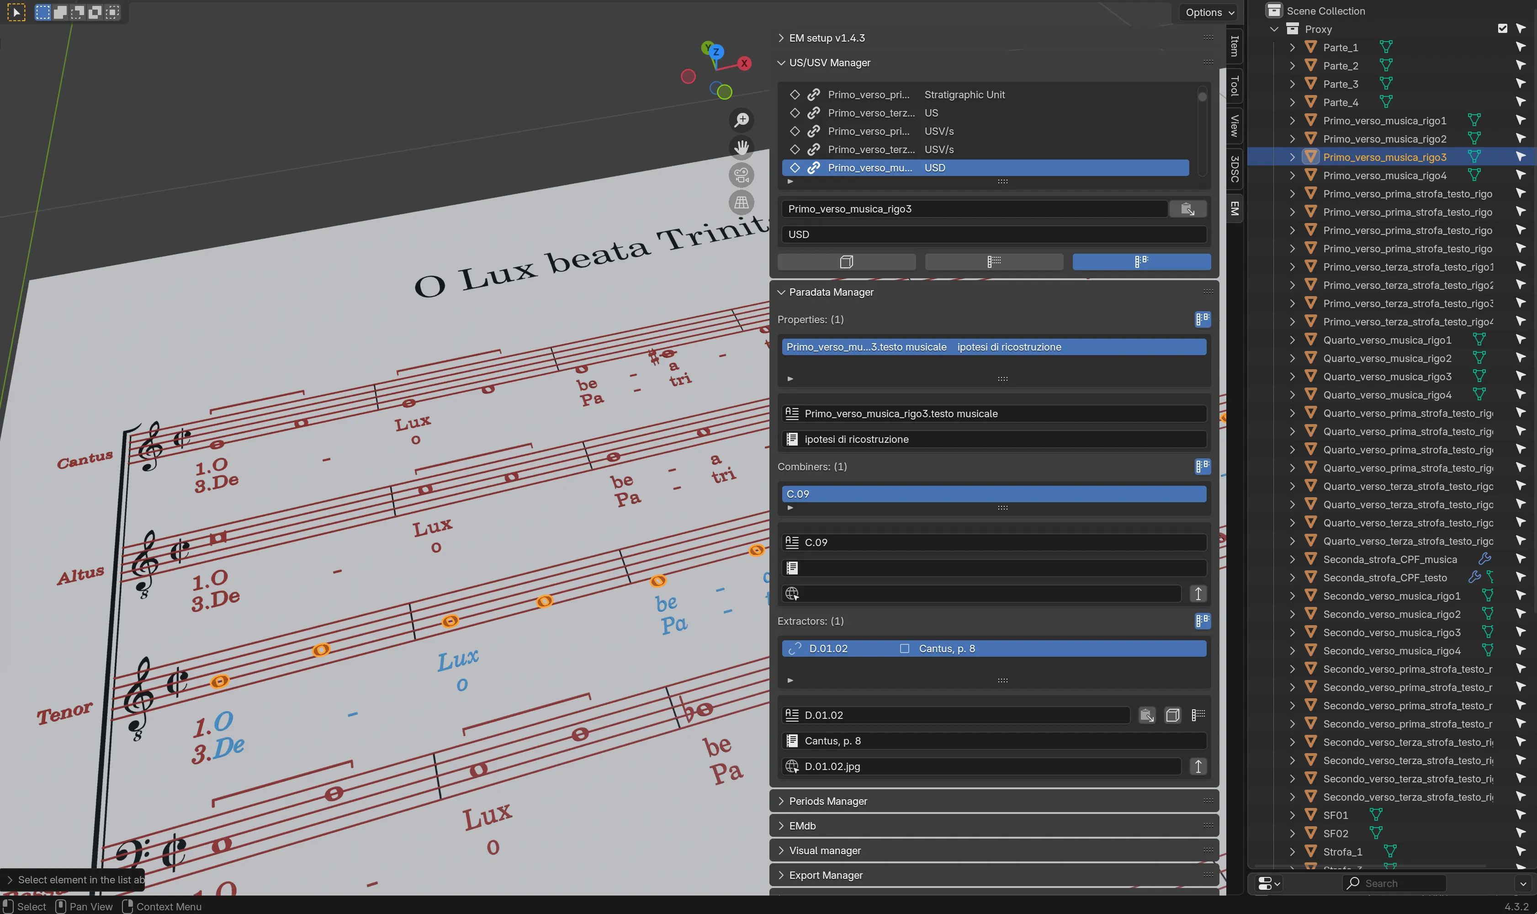Open the Options dropdown
The image size is (1537, 914).
coord(1209,12)
